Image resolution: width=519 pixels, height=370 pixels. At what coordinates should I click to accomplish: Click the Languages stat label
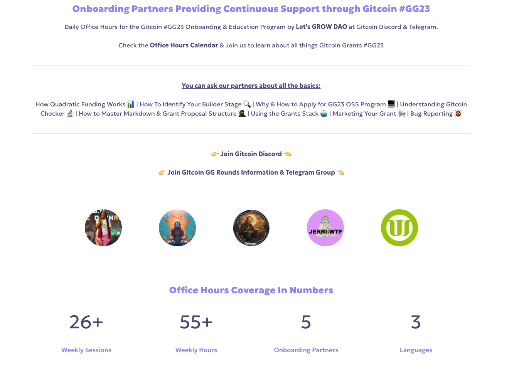click(x=416, y=350)
